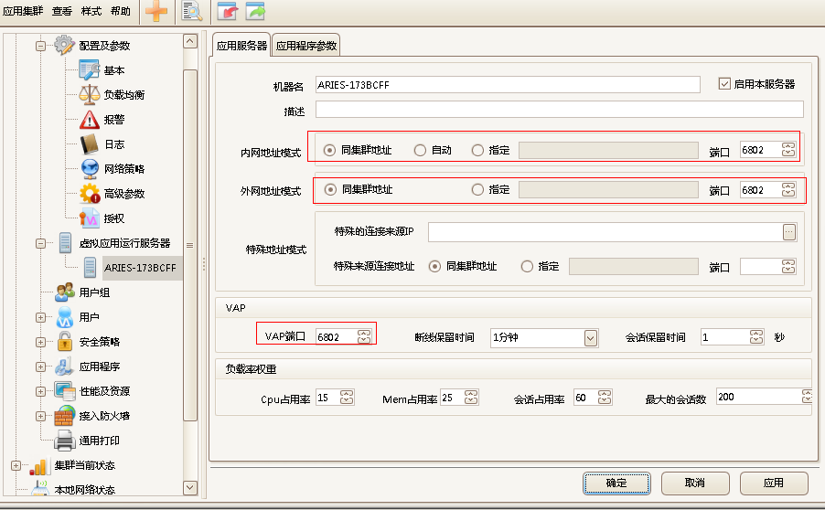Click the 确定 button
Viewport: 825px width, 510px height.
pos(616,483)
